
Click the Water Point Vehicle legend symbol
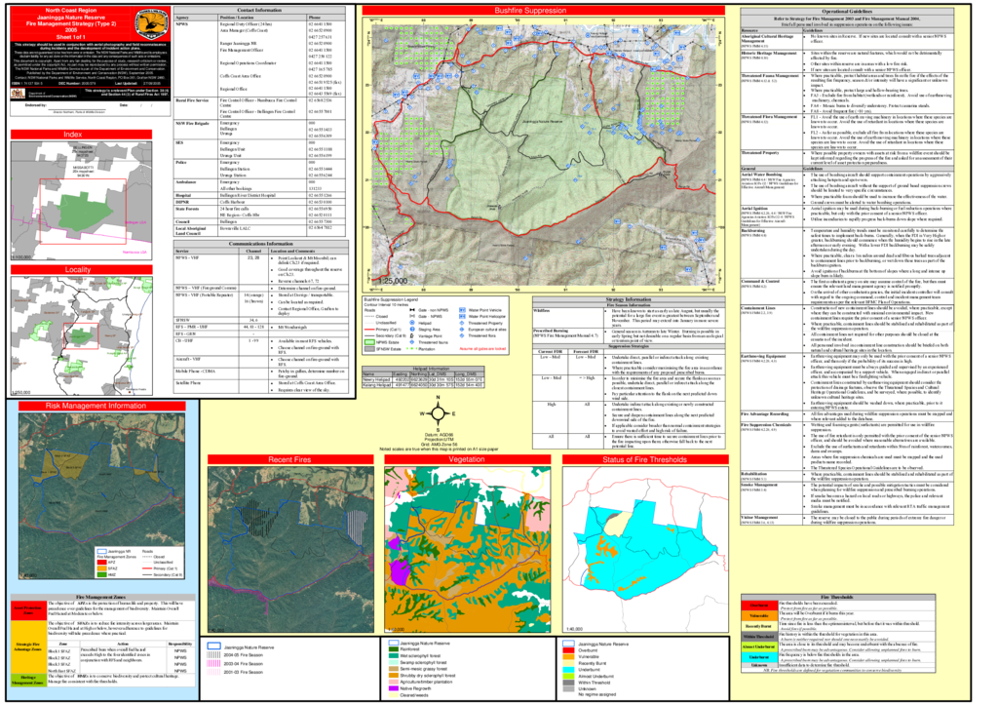point(462,310)
